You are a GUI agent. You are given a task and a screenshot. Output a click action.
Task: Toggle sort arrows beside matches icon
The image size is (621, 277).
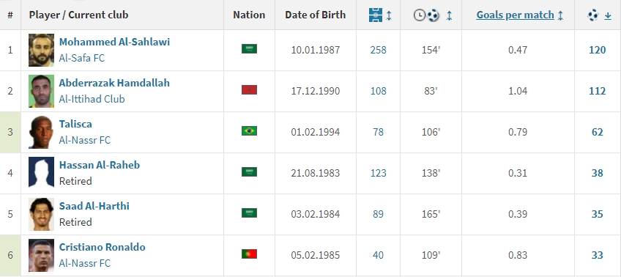coord(389,15)
